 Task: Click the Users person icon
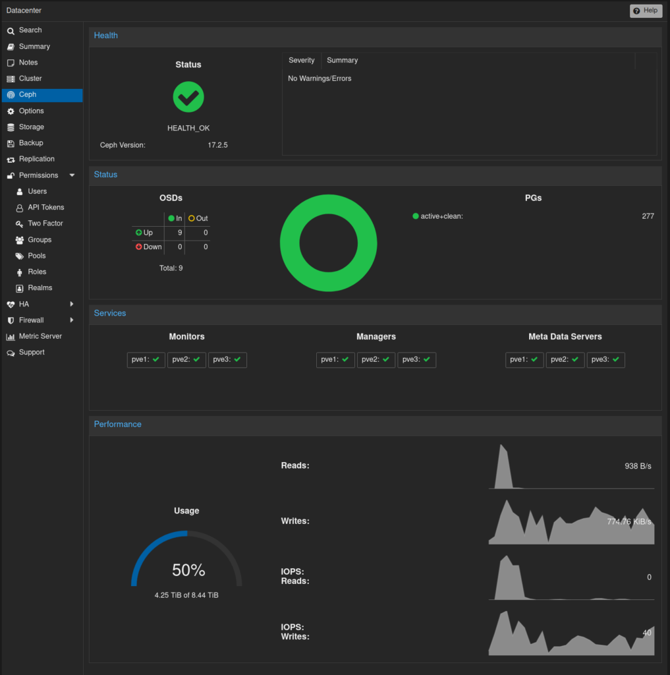pyautogui.click(x=19, y=192)
